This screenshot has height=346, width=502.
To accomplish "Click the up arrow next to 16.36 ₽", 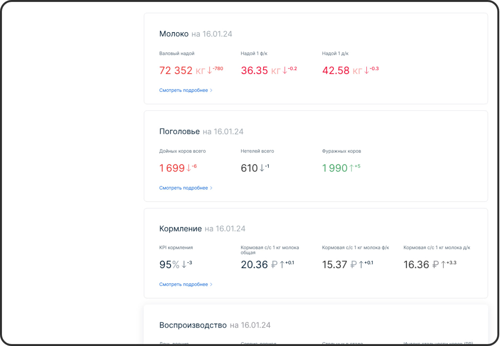I will pyautogui.click(x=443, y=265).
